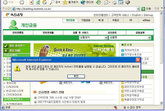Expand the 상품명 dropdown
Image resolution: width=165 pixels, height=111 pixels.
[x=149, y=38]
